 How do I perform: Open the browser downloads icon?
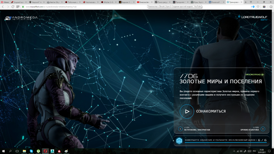coord(271,7)
